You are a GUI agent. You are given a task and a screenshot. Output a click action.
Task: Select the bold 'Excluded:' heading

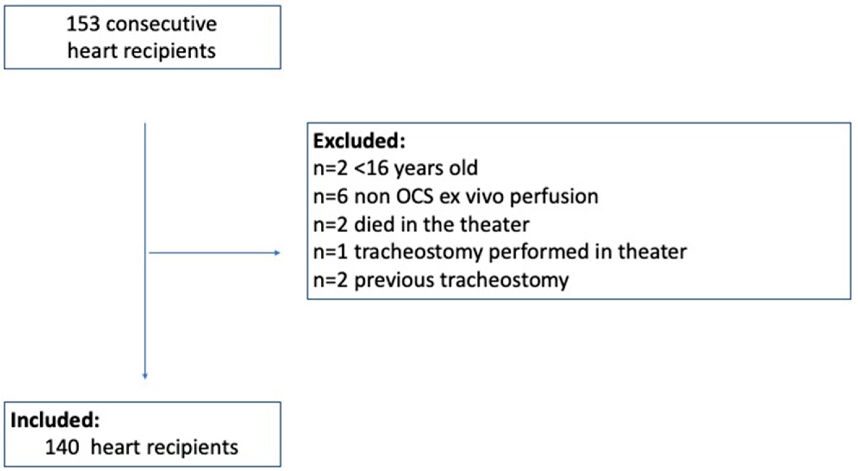tap(359, 141)
